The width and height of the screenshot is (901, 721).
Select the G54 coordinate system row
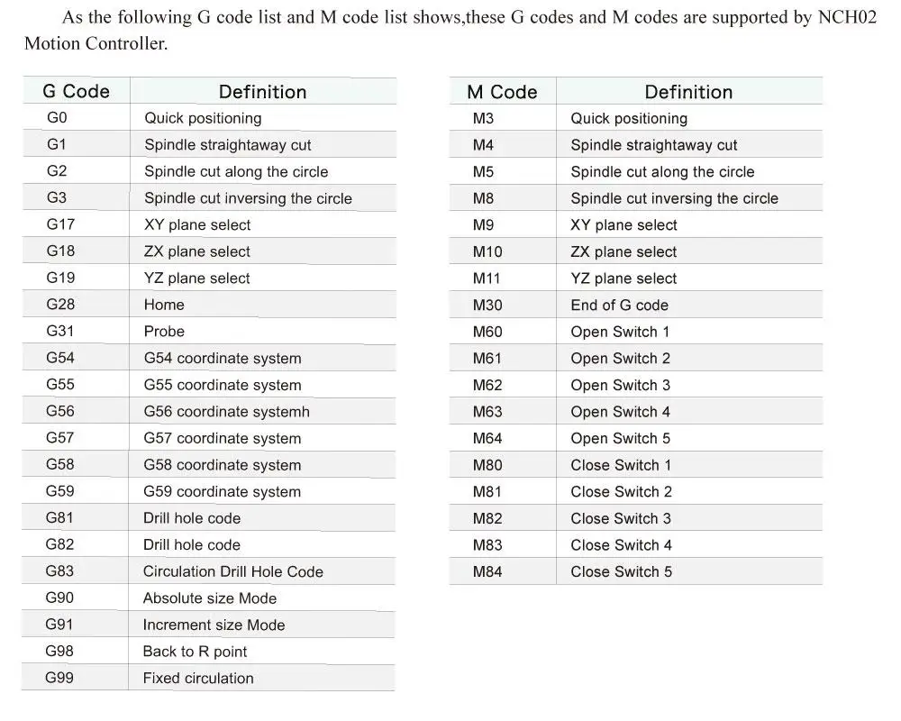209,358
